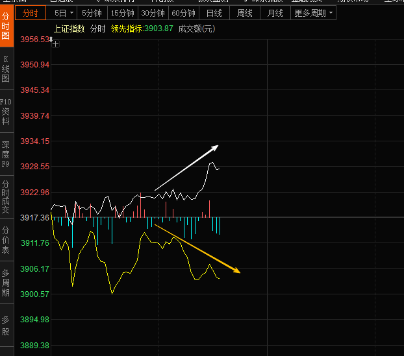The image size is (404, 356).
Task: Switch to the 5分钟 period tab
Action: coord(92,13)
